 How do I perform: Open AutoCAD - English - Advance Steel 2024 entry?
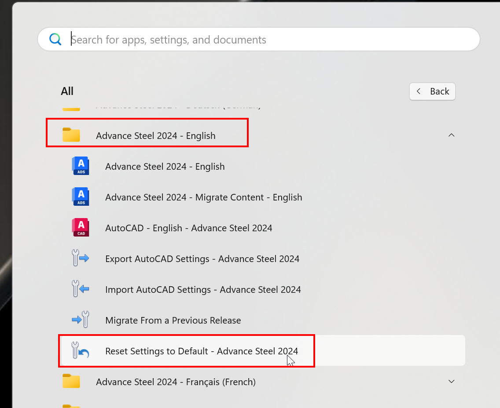(x=188, y=228)
